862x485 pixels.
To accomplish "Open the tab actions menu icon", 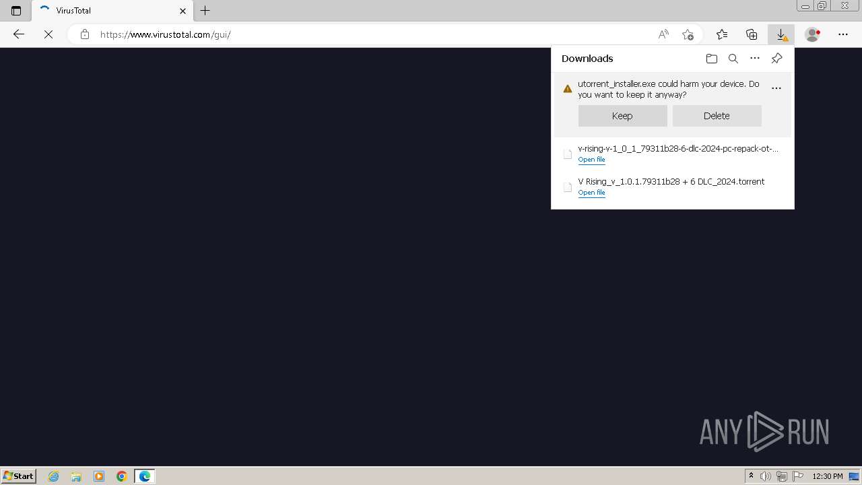I will [16, 11].
